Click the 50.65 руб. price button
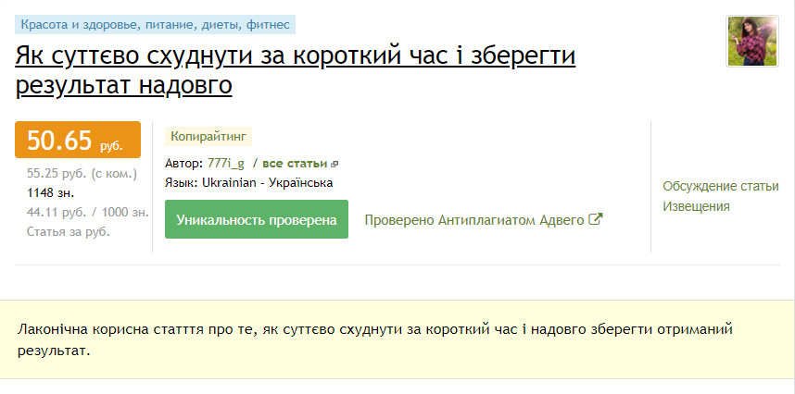This screenshot has width=795, height=394. (x=78, y=140)
